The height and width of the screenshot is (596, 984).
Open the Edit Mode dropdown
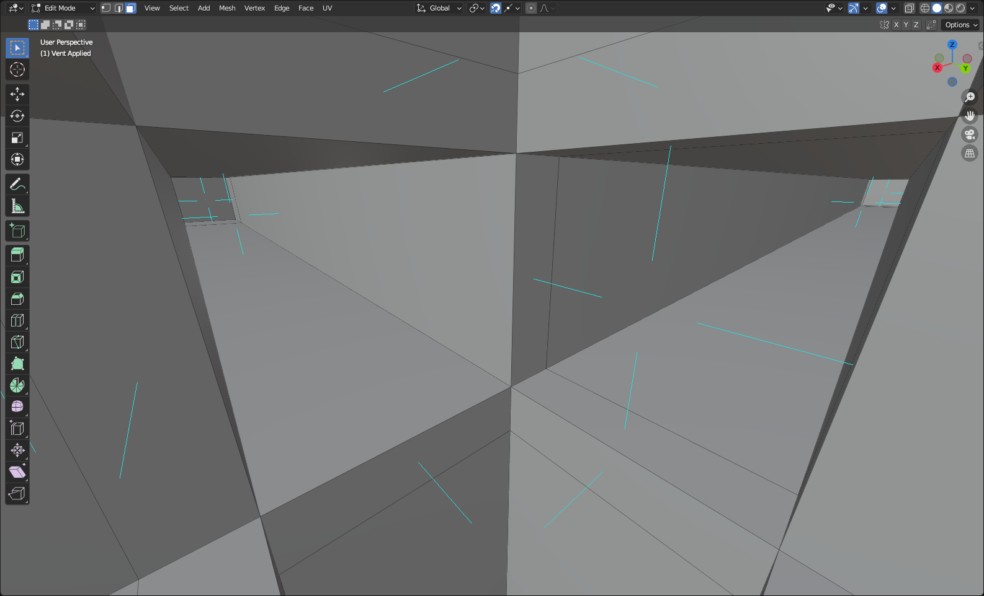(x=63, y=8)
